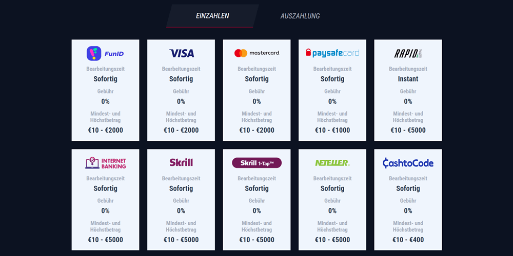Click the FunID €10 - €2000 limit text
Screen dimensions: 513x256
click(105, 130)
